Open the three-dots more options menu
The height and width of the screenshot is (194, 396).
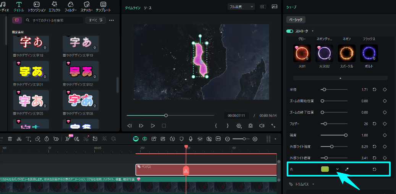coord(112,21)
